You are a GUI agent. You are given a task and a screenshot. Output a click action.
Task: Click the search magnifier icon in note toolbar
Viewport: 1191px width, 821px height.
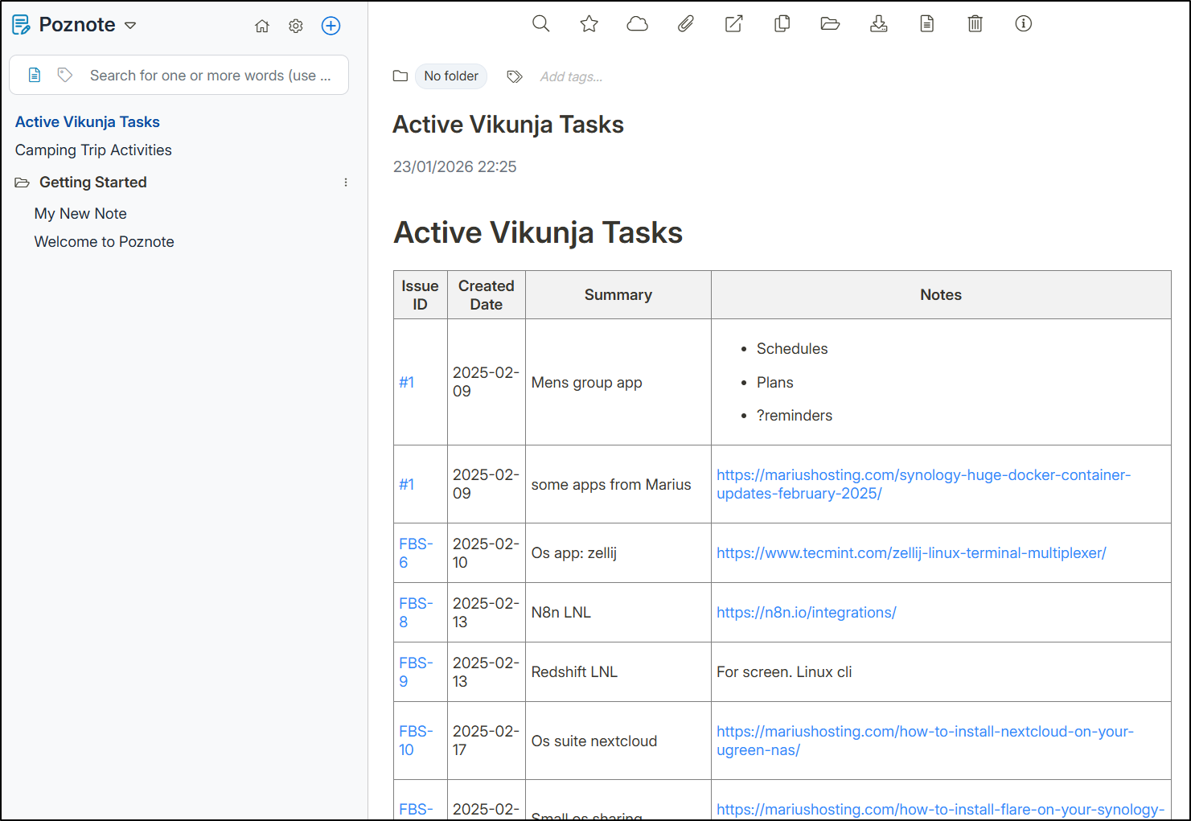(541, 24)
